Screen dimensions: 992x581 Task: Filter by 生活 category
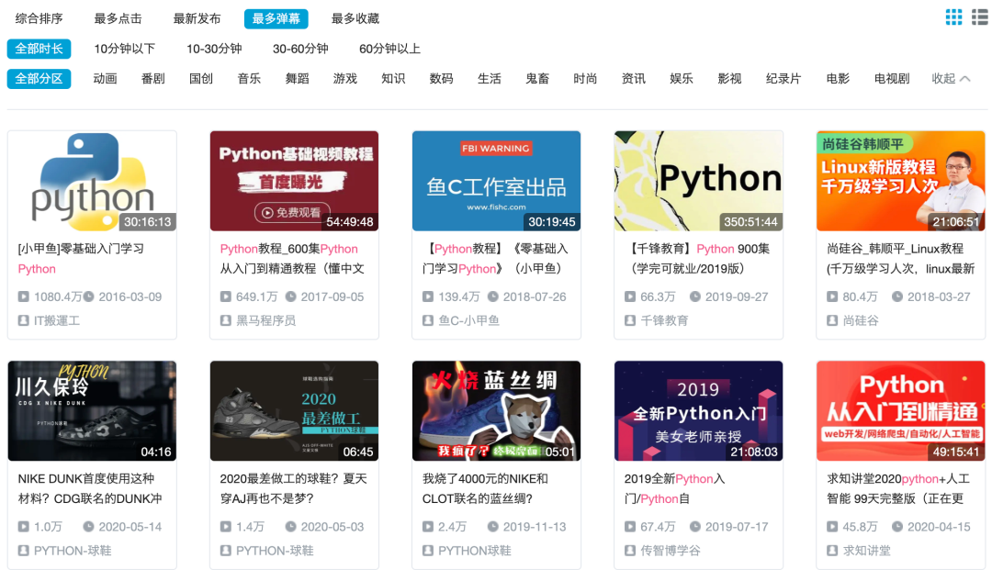pyautogui.click(x=490, y=78)
